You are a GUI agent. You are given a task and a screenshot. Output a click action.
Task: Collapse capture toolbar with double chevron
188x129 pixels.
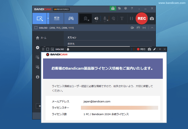[x=160, y=49]
